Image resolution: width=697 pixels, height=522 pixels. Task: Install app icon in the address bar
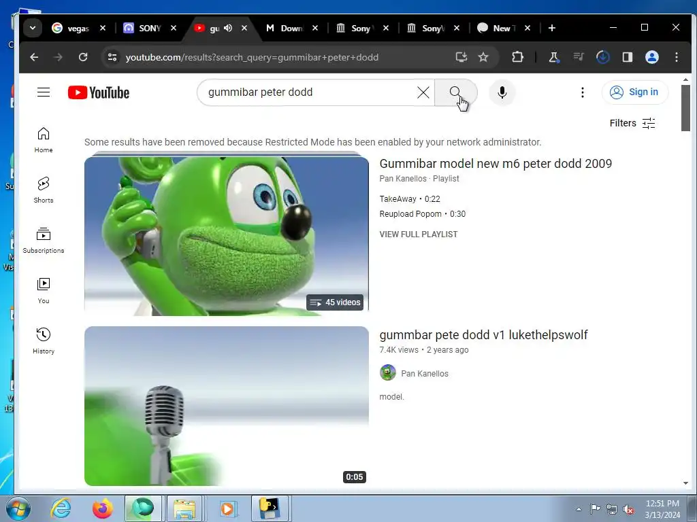tap(461, 57)
